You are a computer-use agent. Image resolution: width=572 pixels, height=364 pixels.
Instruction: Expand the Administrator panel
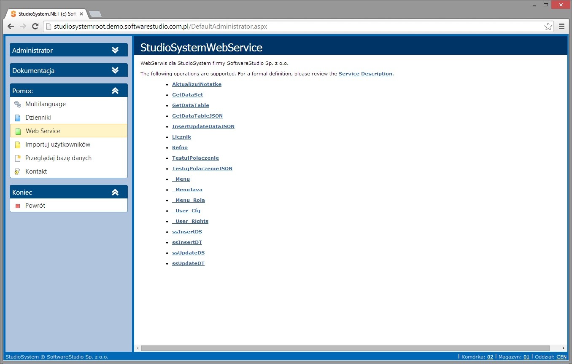[69, 50]
